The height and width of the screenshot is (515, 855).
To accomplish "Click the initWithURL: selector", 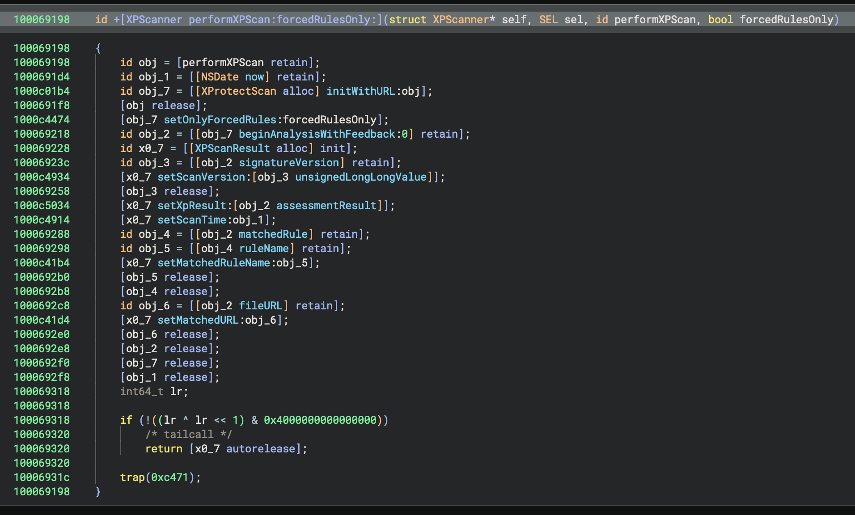I will [360, 91].
